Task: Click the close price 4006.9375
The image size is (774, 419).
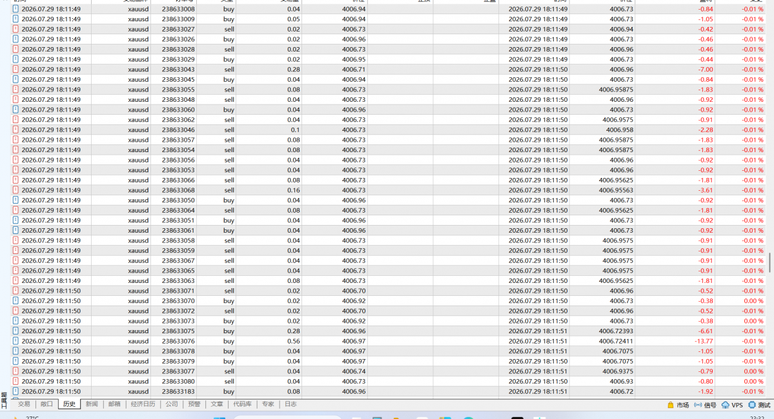Action: 618,371
